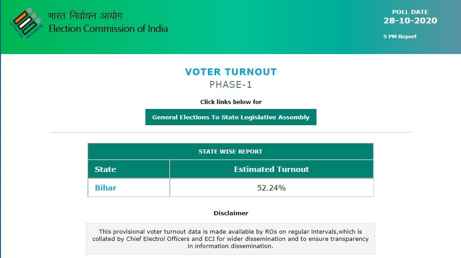Click the 52.24% turnout cell
The height and width of the screenshot is (258, 461).
(x=271, y=188)
